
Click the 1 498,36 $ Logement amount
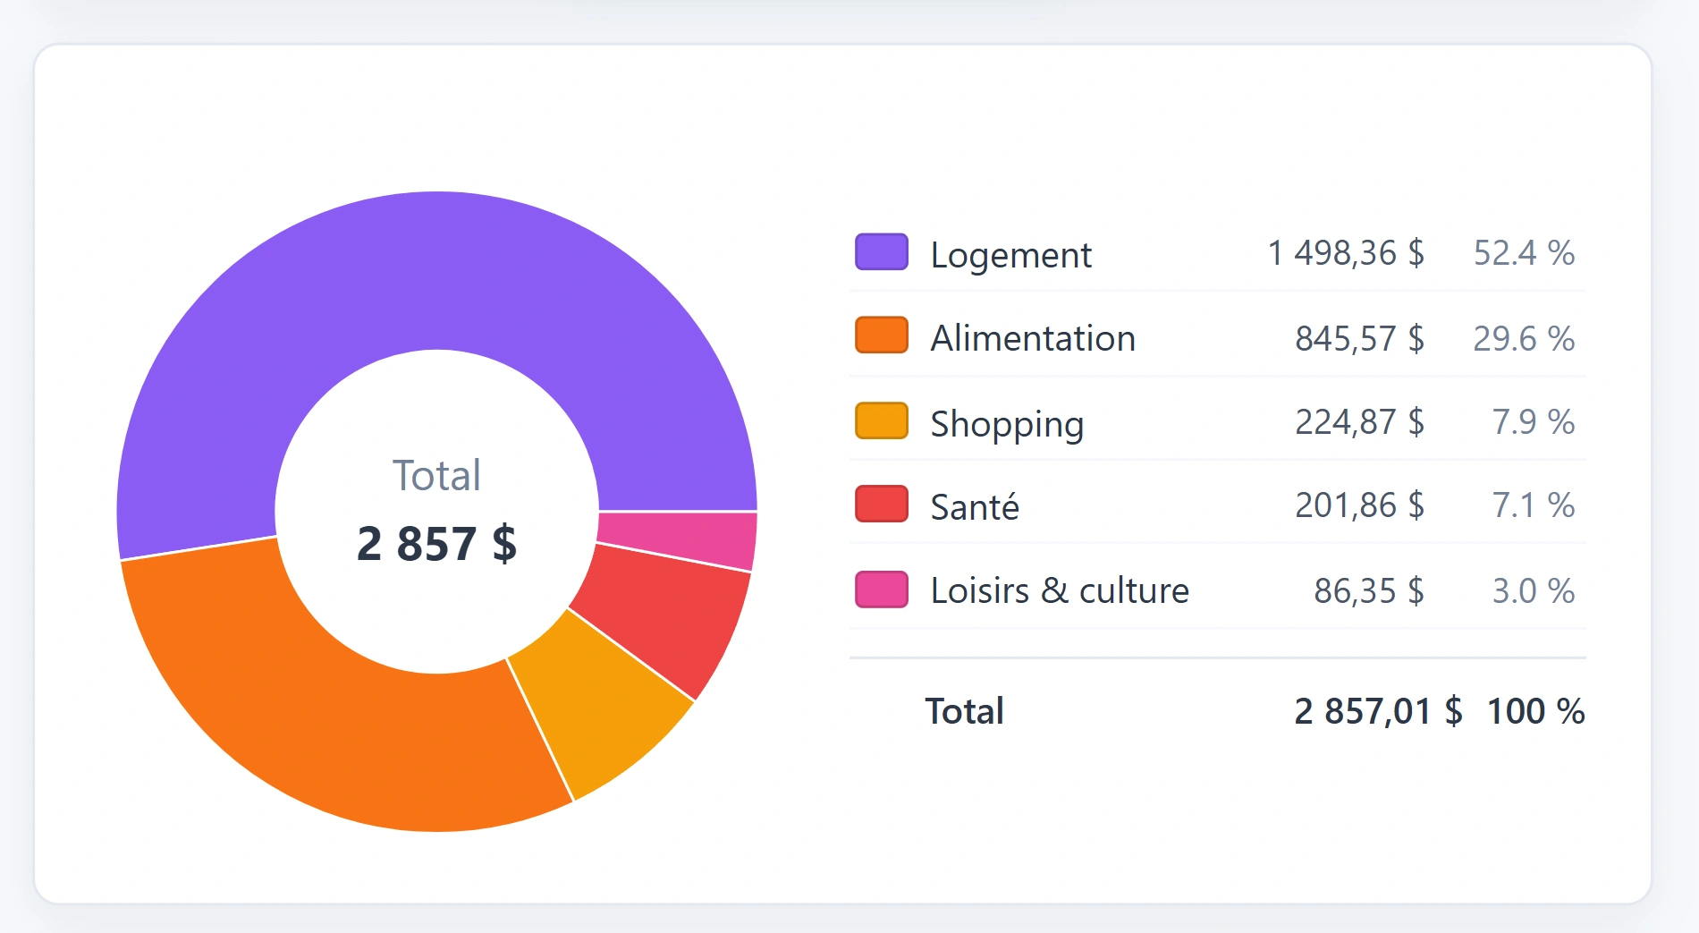coord(1346,253)
